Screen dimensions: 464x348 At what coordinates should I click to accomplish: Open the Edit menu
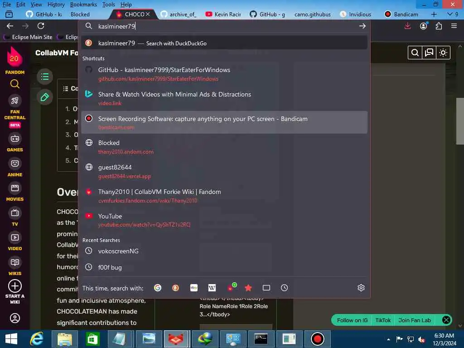[21, 5]
